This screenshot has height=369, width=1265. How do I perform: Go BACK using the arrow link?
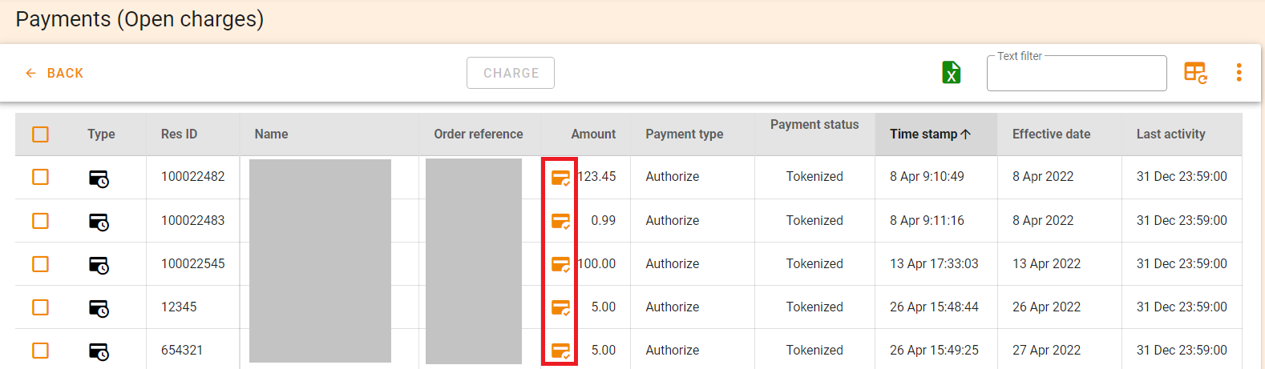(x=54, y=73)
